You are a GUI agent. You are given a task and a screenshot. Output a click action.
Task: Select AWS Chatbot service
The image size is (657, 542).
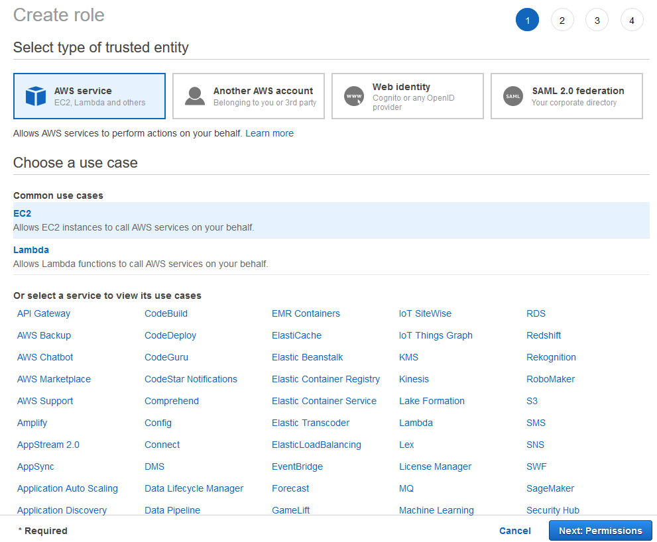click(x=45, y=357)
